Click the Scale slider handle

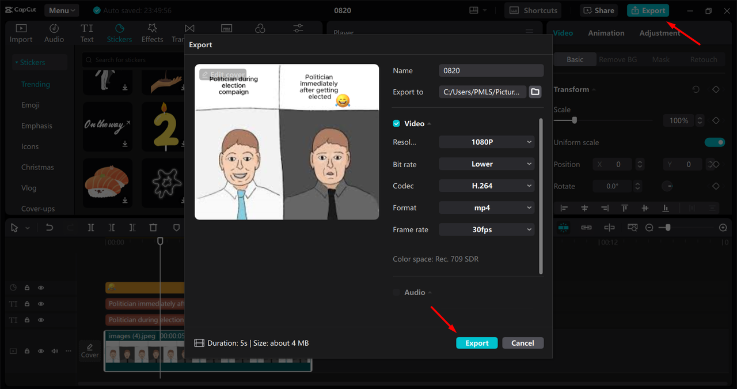point(574,120)
